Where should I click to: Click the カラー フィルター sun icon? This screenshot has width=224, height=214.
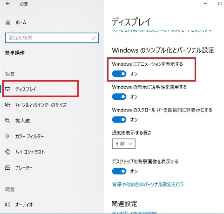pos(7,136)
